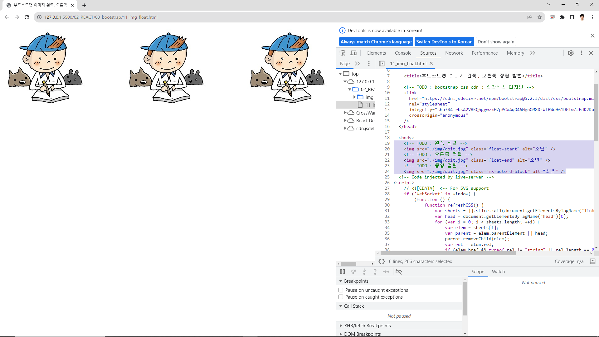The height and width of the screenshot is (337, 599).
Task: Activate the inspect element picker icon
Action: (x=343, y=53)
